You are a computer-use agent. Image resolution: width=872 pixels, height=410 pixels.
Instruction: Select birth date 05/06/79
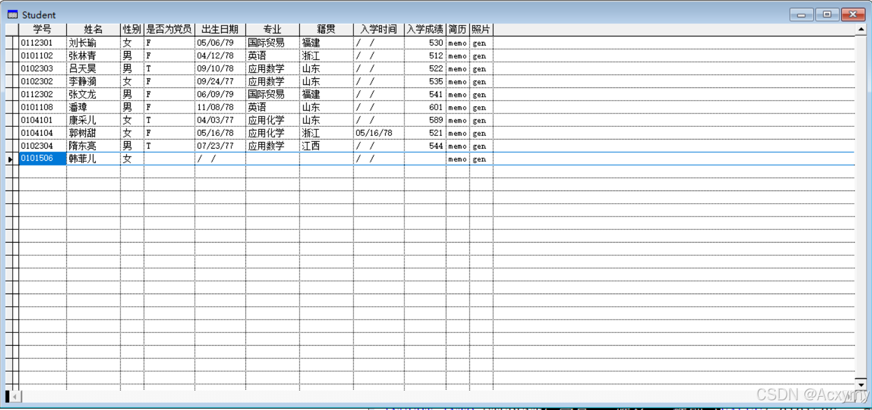(220, 42)
